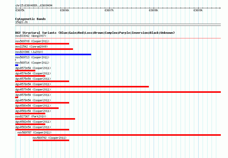This screenshot has width=228, height=158.
Task: Click the 63609k ruler label
Action: point(198,10)
